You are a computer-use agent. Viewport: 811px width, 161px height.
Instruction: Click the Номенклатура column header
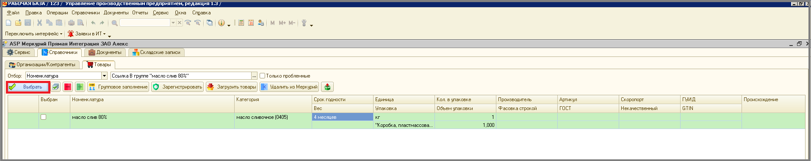(x=152, y=104)
